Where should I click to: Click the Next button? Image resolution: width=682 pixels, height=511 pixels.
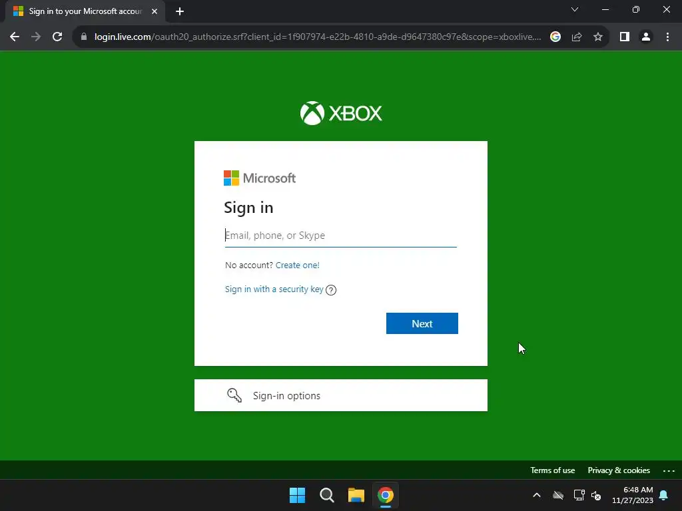422,323
